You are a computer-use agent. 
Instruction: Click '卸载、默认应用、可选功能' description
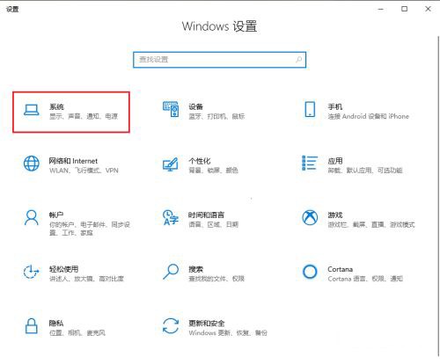[365, 171]
